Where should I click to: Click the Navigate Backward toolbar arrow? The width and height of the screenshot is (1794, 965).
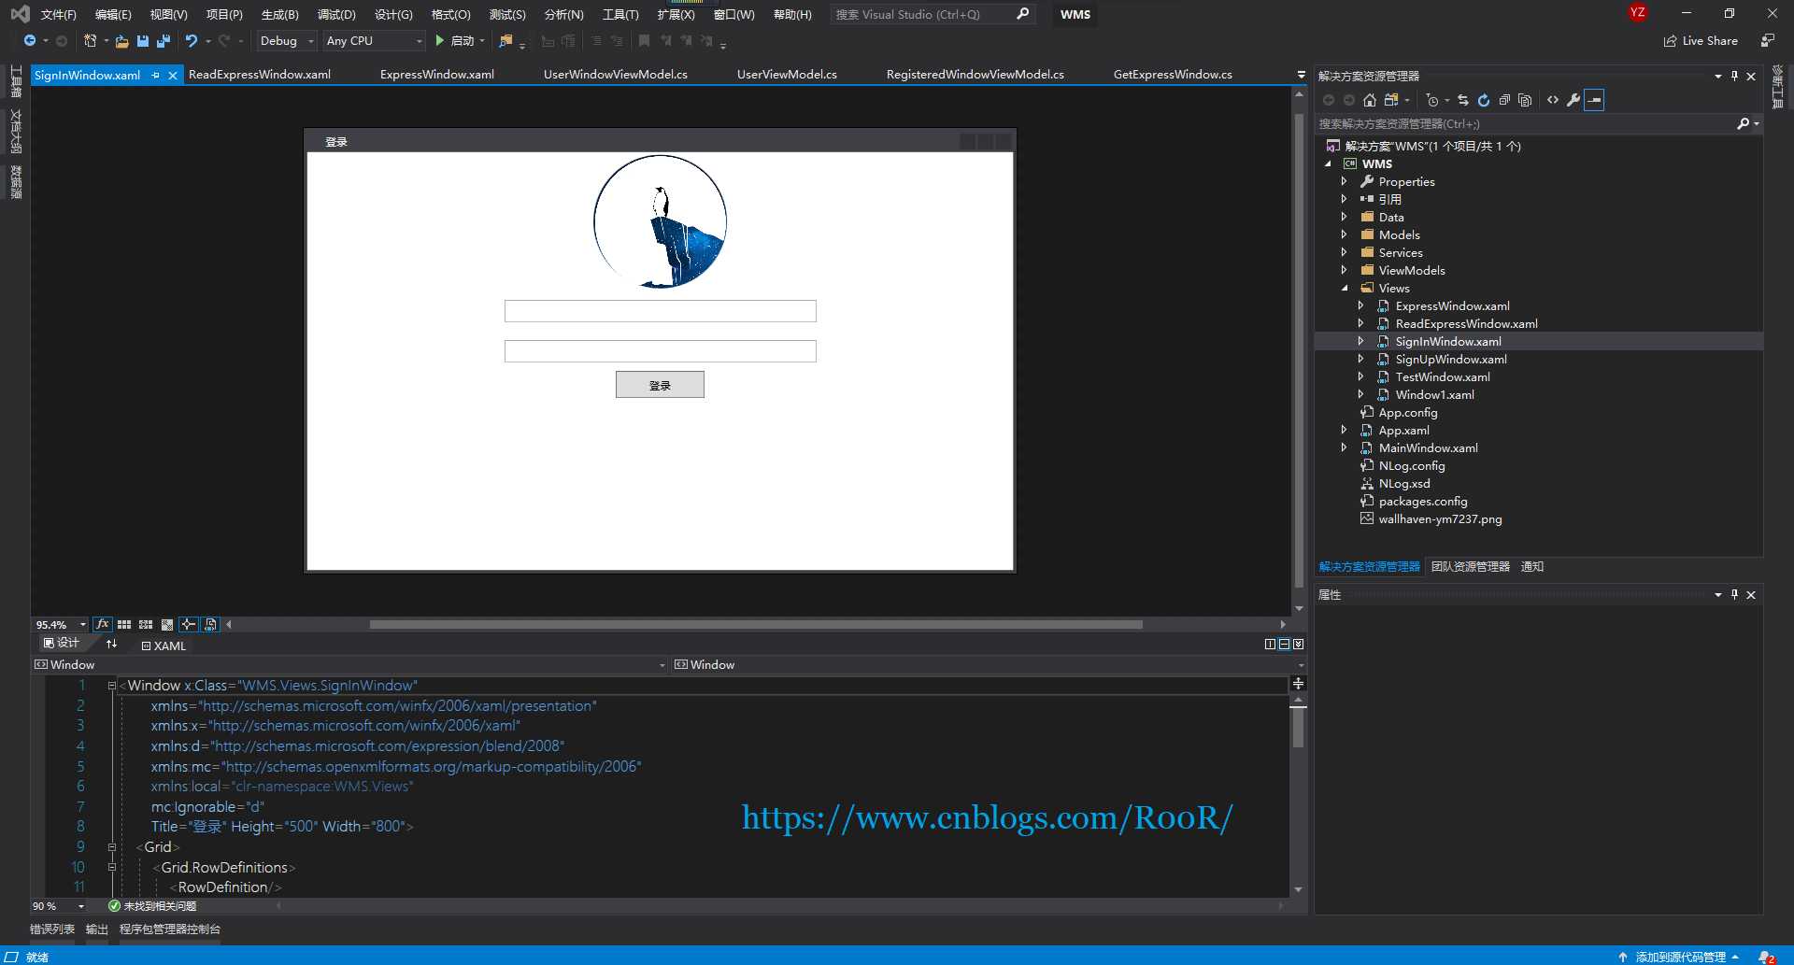click(30, 41)
